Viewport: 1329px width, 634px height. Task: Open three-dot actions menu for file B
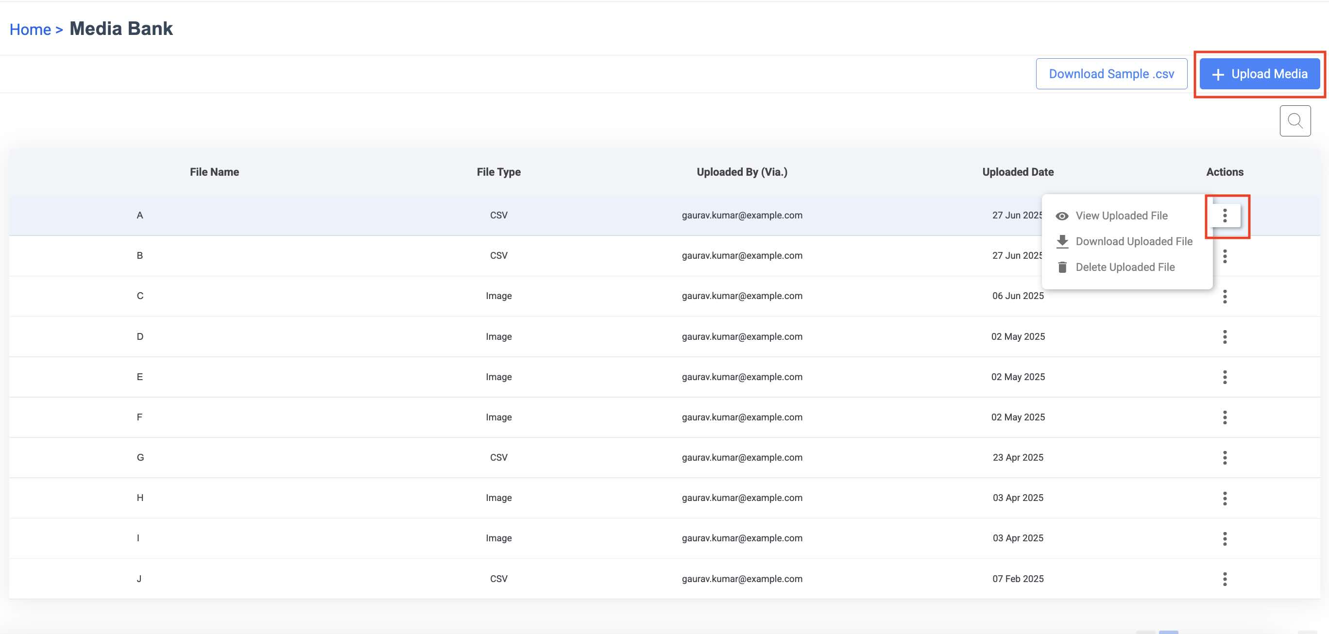(1224, 256)
